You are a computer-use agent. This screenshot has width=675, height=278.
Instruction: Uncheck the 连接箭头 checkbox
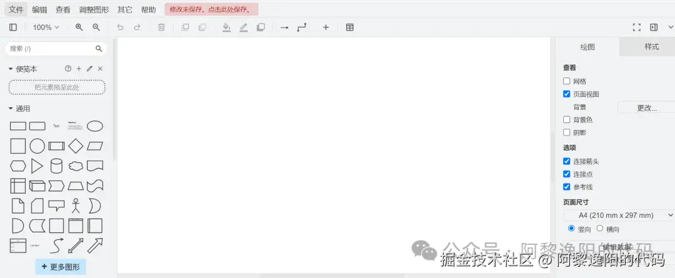(x=566, y=161)
